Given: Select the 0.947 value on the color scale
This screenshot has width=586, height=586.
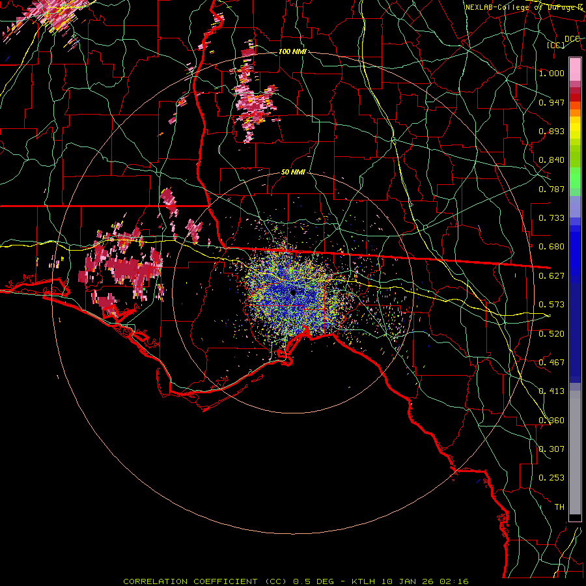Looking at the screenshot, I should pos(551,102).
